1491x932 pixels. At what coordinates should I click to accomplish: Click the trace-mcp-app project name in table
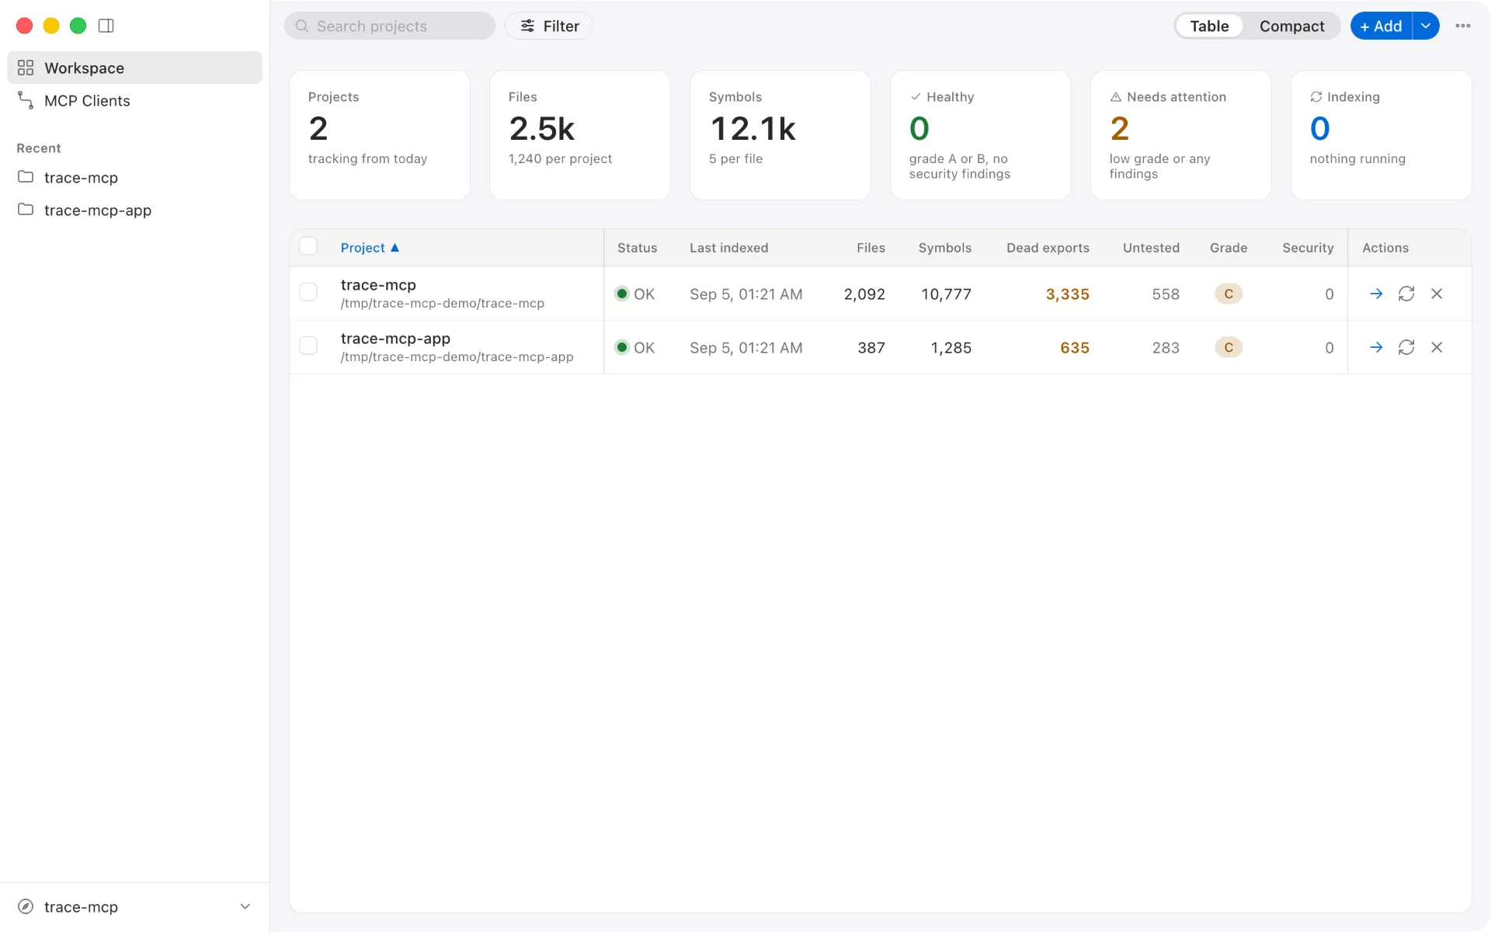pos(395,339)
